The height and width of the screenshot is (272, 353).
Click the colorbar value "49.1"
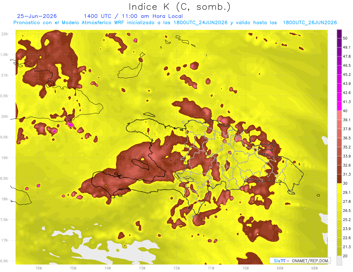point(347,47)
